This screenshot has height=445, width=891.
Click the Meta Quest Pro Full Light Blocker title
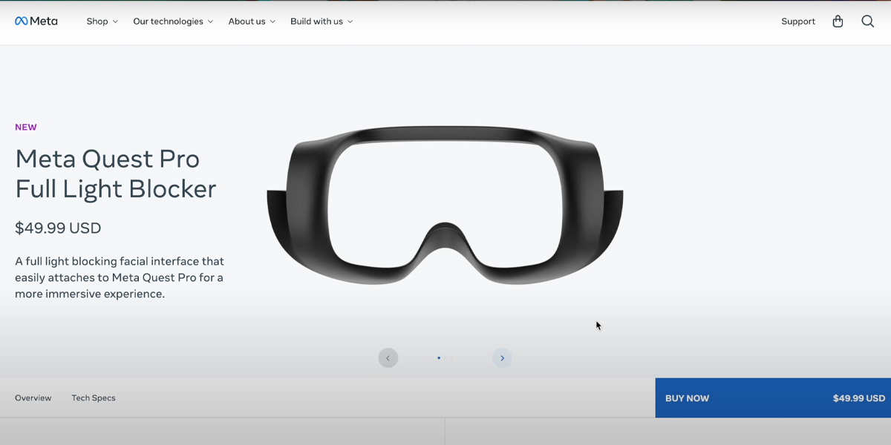tap(116, 174)
